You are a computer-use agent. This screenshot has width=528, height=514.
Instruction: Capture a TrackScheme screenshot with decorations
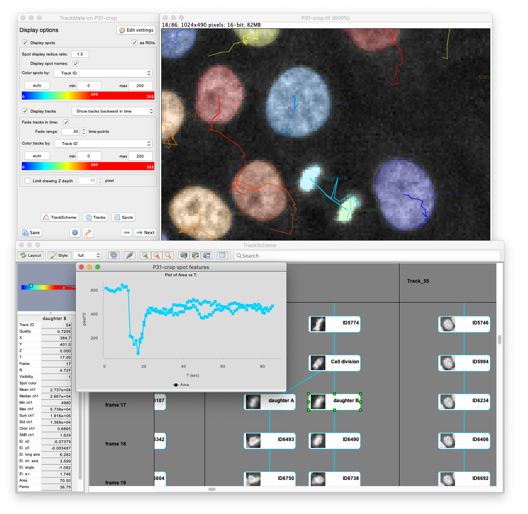point(195,255)
